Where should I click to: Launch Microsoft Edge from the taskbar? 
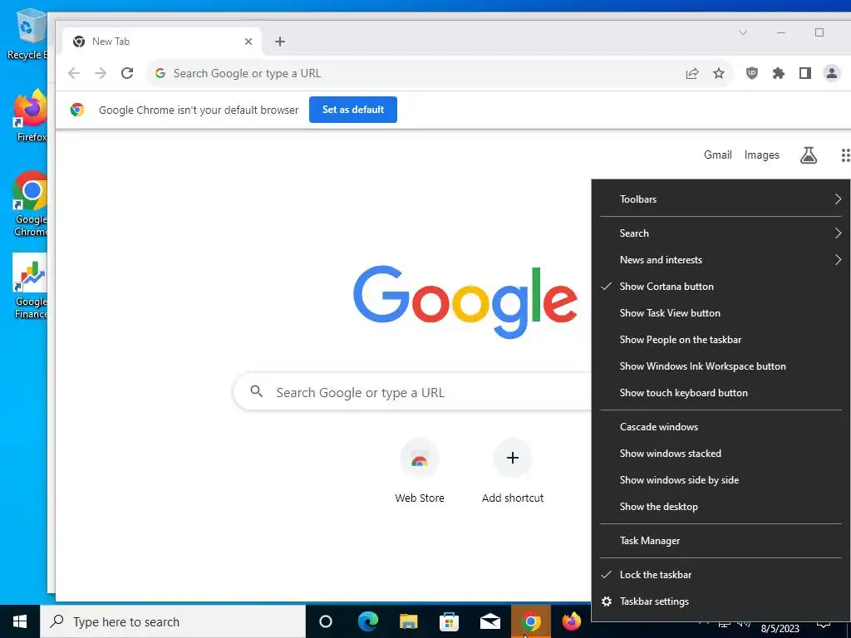pyautogui.click(x=368, y=621)
